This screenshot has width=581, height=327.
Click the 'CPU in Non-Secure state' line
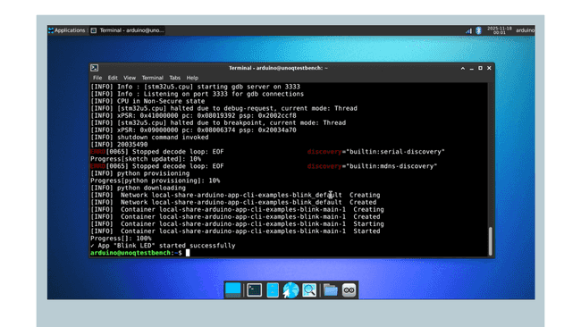pyautogui.click(x=147, y=101)
